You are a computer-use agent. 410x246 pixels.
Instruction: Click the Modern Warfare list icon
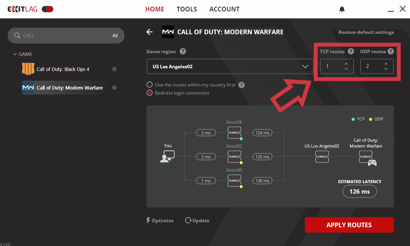tap(28, 88)
